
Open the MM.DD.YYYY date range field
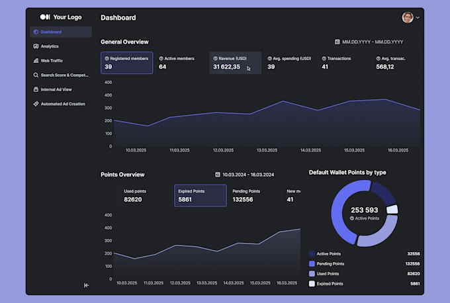click(376, 42)
